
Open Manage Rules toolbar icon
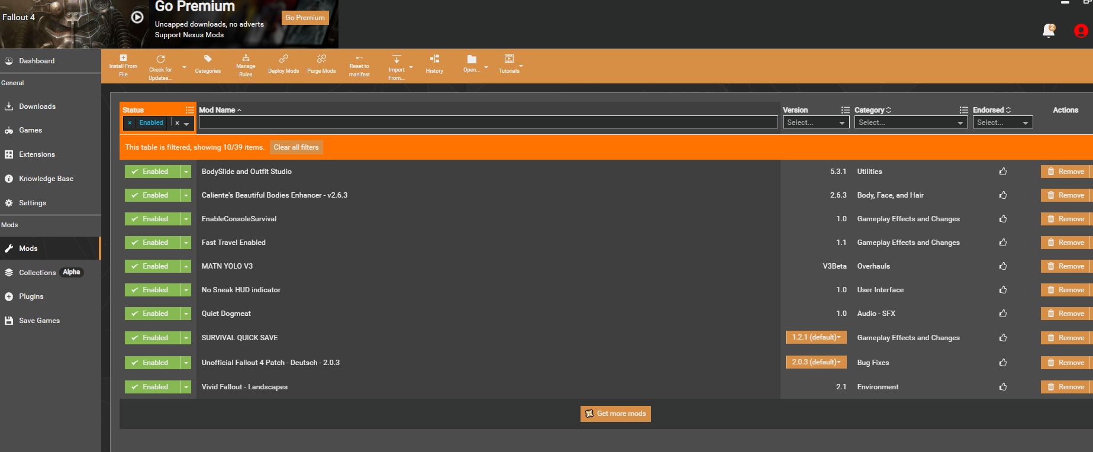[x=246, y=58]
